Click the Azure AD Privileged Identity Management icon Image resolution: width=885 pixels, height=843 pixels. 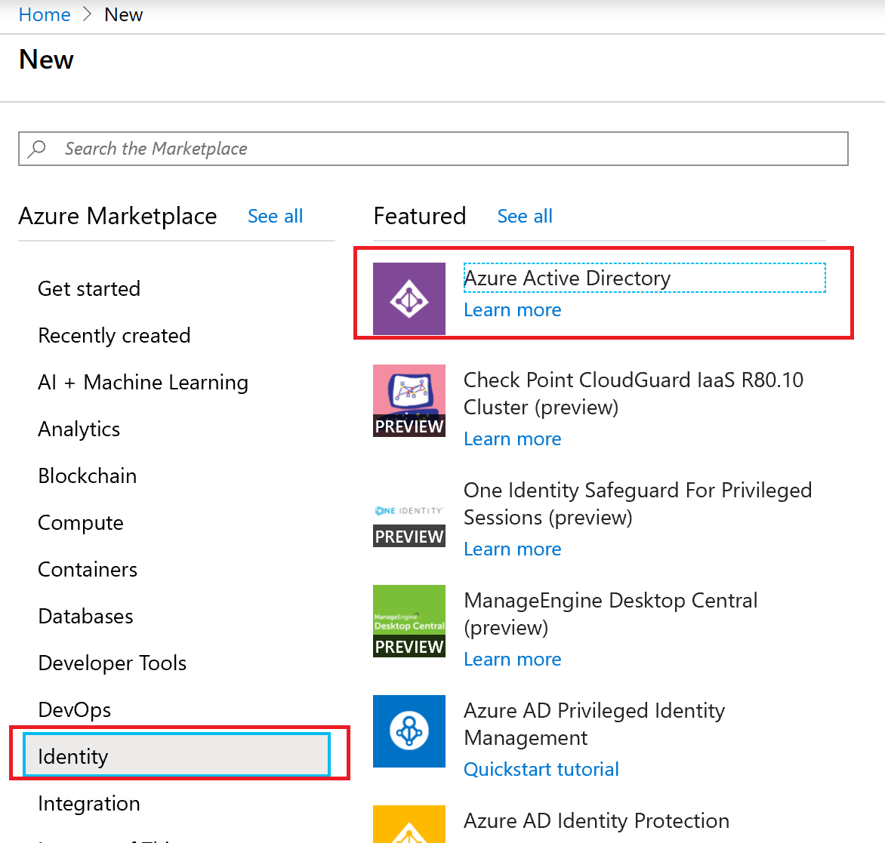409,731
